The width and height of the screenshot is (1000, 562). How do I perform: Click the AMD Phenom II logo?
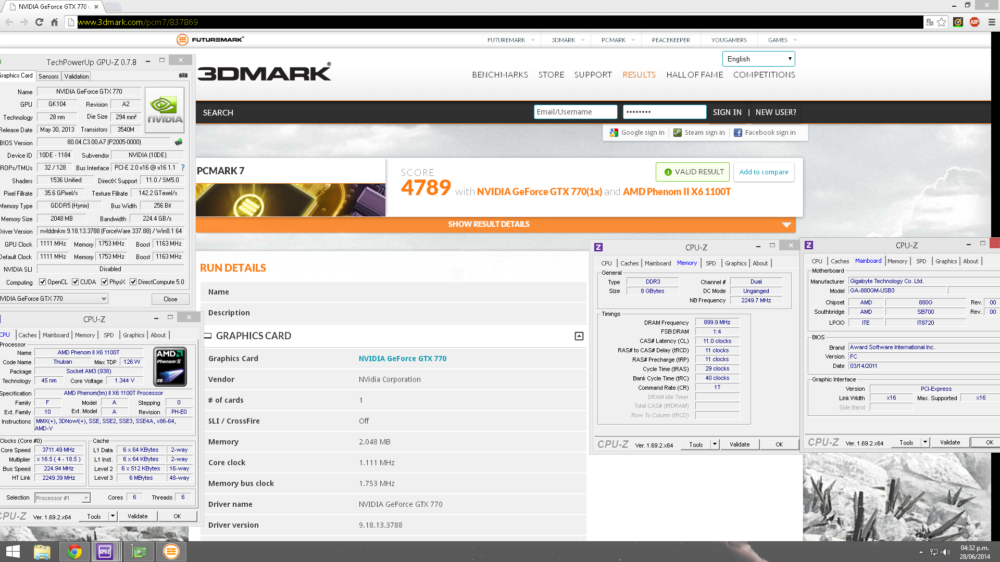coord(170,367)
